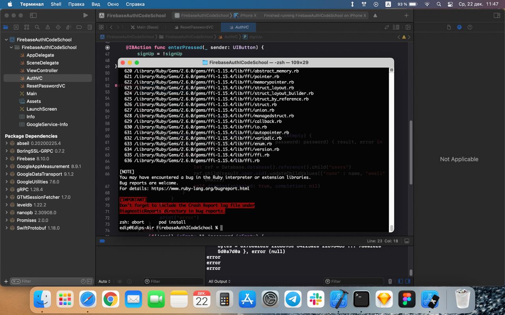Toggle the console pane visibility
Image resolution: width=505 pixels, height=315 pixels.
point(408,282)
